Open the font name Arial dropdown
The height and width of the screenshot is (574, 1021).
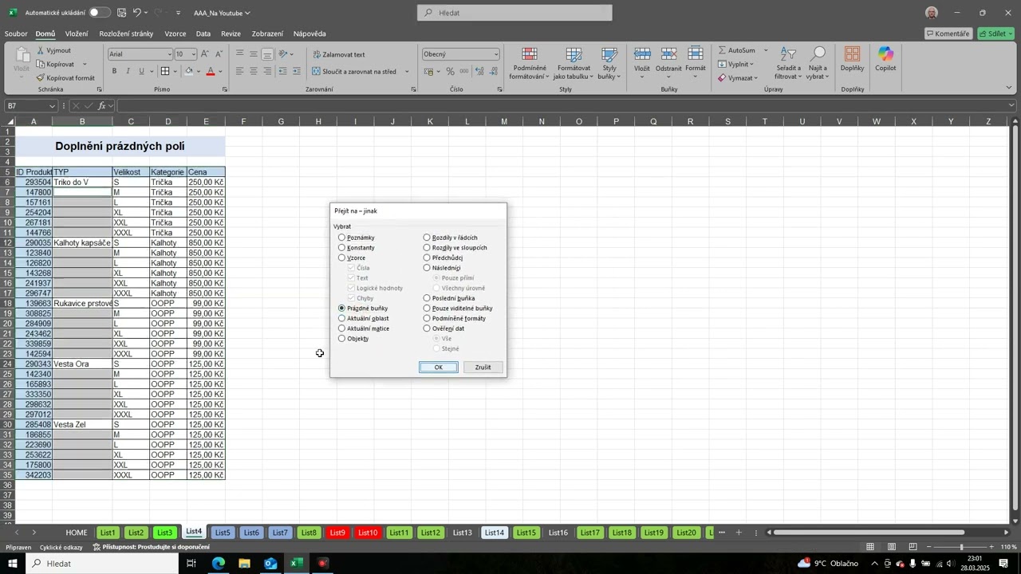tap(169, 54)
